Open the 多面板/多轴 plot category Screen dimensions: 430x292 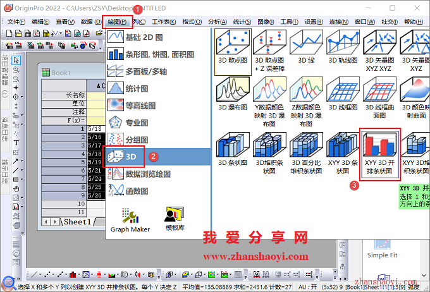pos(158,71)
